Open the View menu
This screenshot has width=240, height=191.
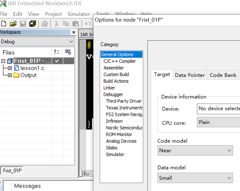click(x=34, y=14)
